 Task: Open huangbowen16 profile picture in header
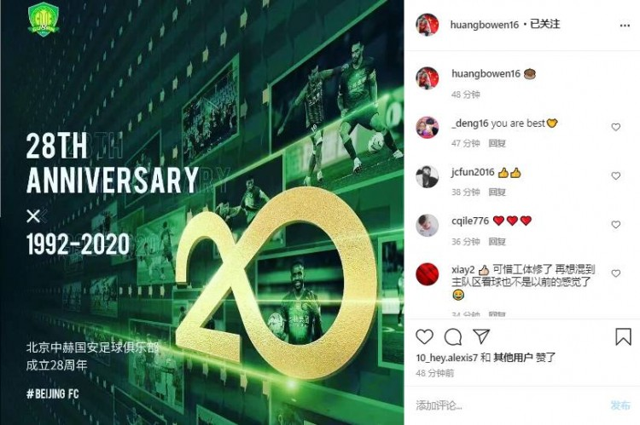click(427, 25)
